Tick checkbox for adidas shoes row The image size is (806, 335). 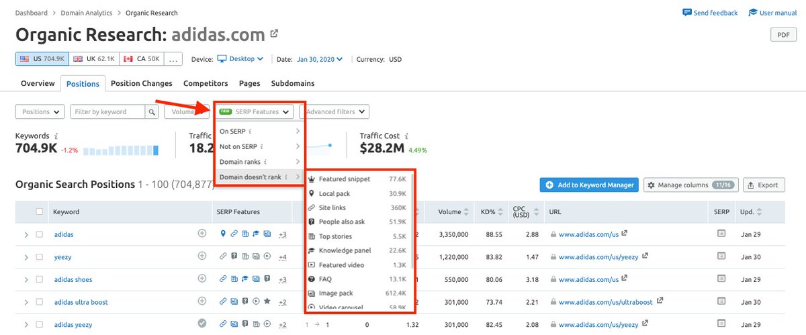click(40, 279)
